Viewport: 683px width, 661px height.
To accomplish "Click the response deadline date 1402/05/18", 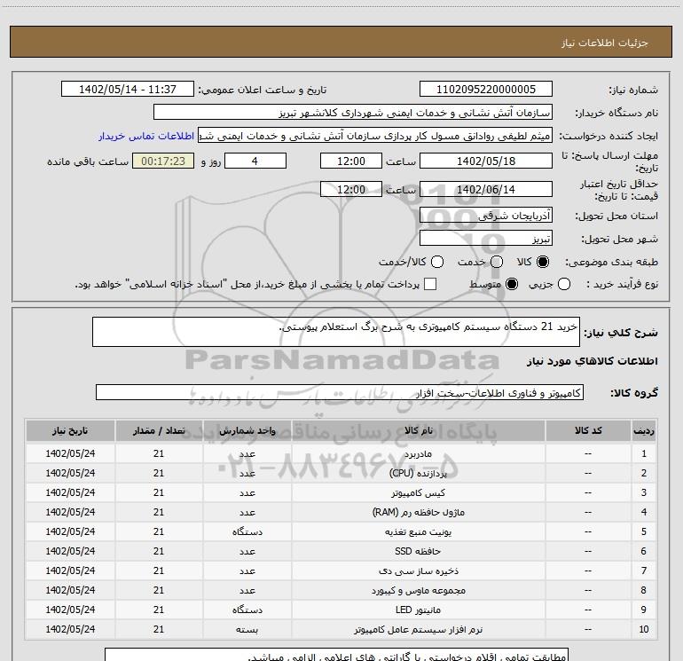I will 486,161.
